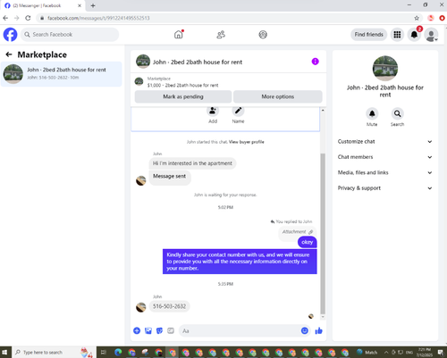This screenshot has width=447, height=358.
Task: Open a new browser tab
Action: click(93, 5)
